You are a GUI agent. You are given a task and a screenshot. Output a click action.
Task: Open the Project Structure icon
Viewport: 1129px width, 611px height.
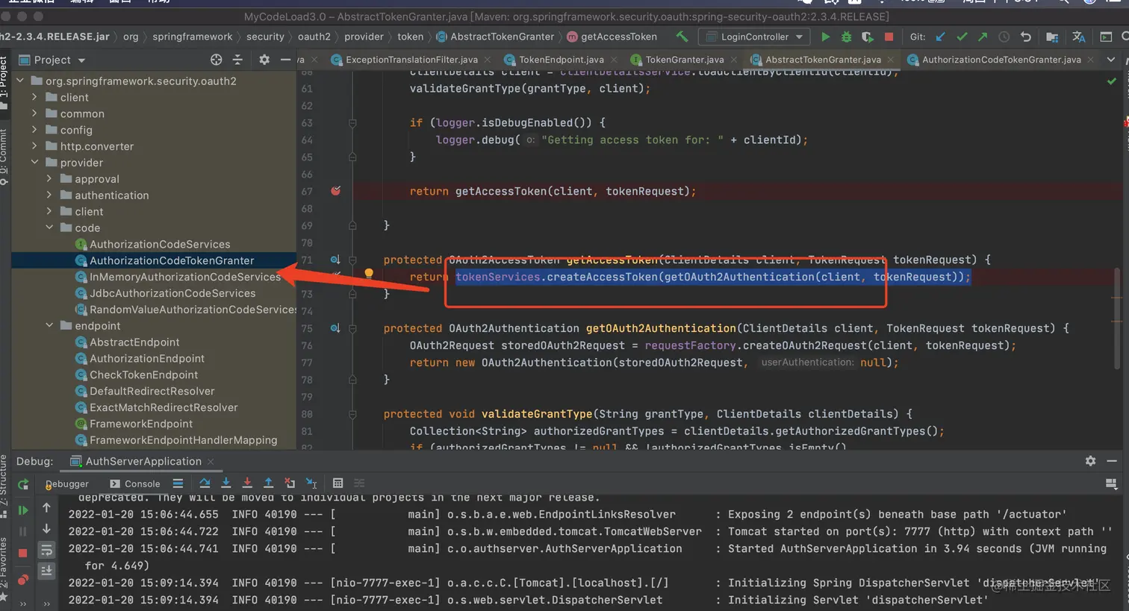coord(1052,37)
